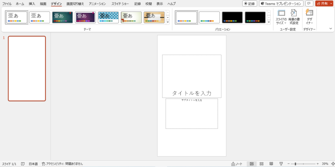This screenshot has height=167, width=335.
Task: Open the スライド ショー tab
Action: pyautogui.click(x=120, y=4)
